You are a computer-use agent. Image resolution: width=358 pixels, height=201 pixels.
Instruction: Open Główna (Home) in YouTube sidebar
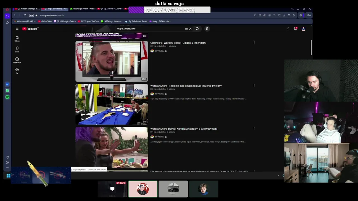coord(17,39)
